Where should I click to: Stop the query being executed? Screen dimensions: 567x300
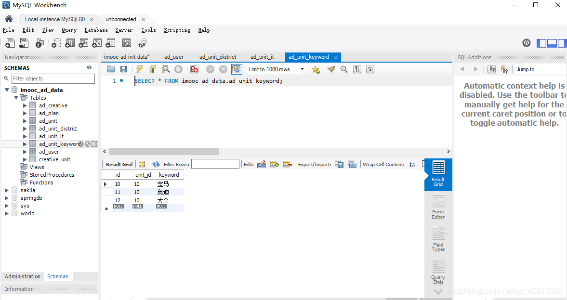[178, 69]
